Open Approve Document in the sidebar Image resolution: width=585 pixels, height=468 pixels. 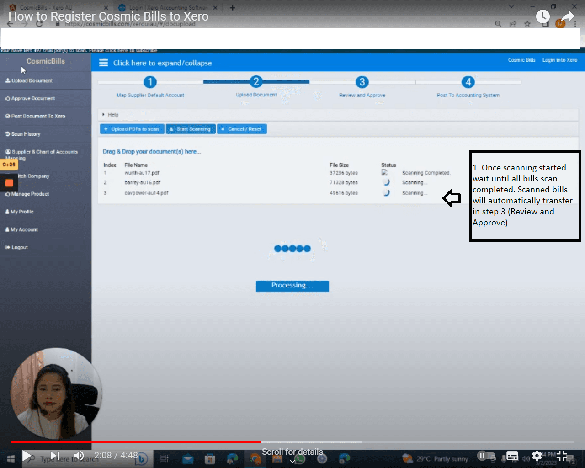(x=30, y=98)
